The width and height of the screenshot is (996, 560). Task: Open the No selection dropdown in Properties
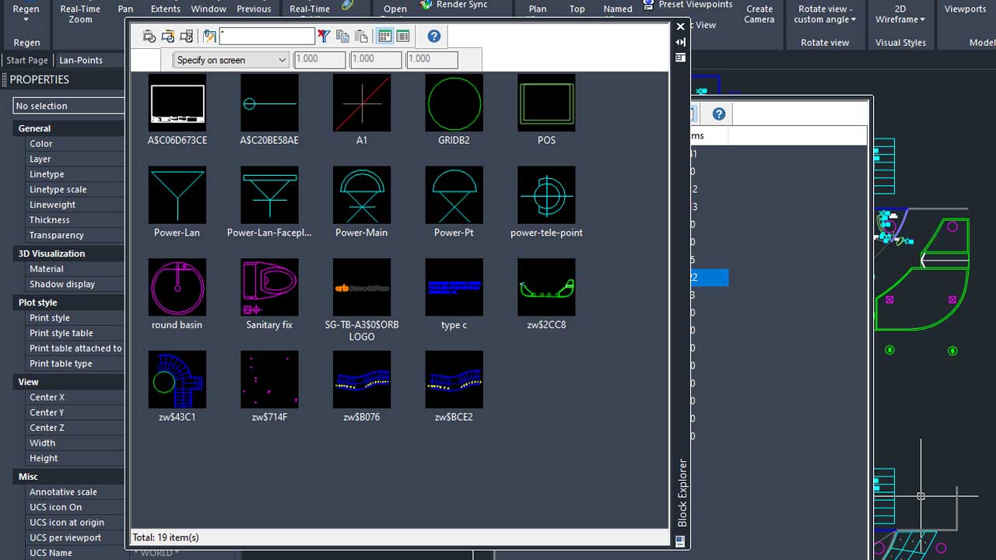point(68,106)
